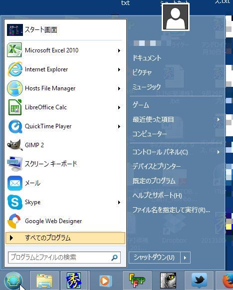Click コントロール パネル(C) label
This screenshot has width=233, height=290.
click(x=160, y=152)
